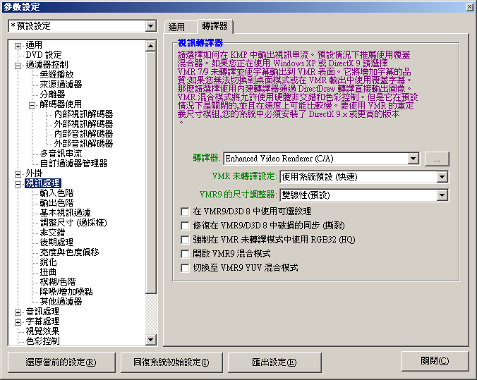This screenshot has width=477, height=380.
Task: Click the 回復系統初始設定(I) button
Action: coord(171,362)
